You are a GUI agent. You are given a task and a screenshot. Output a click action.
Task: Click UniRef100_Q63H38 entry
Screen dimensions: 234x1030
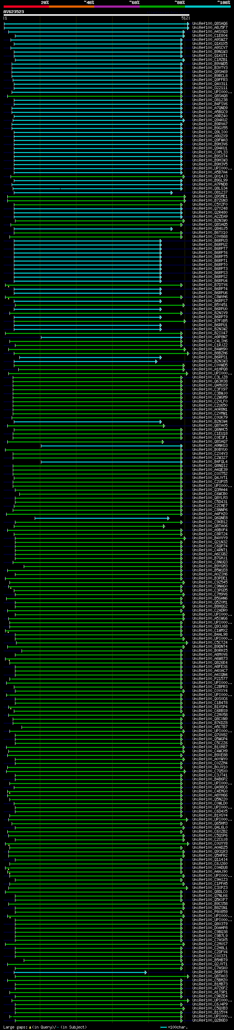tap(210, 381)
